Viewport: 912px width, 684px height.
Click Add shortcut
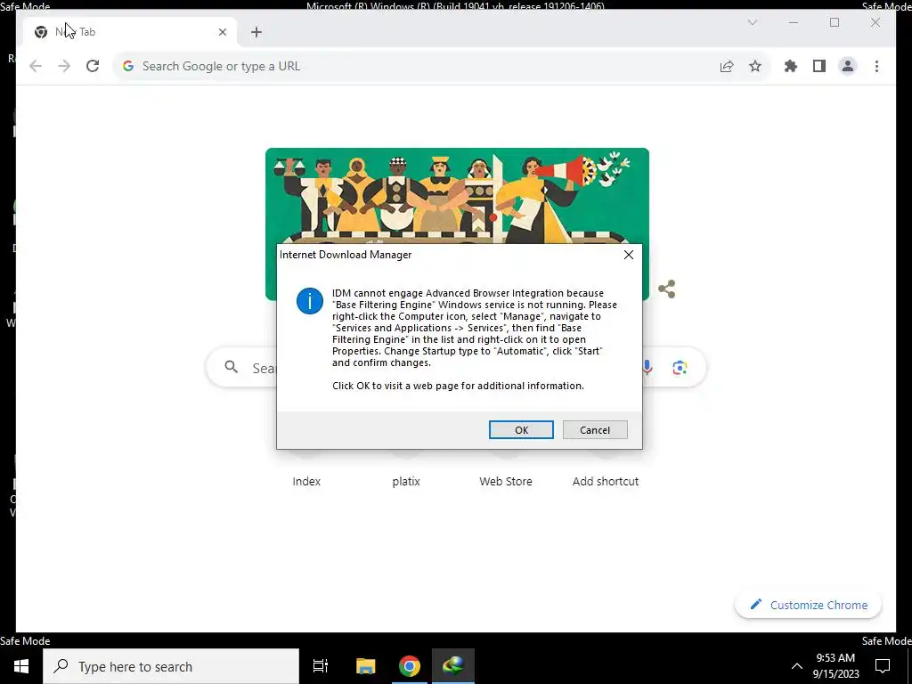point(606,481)
